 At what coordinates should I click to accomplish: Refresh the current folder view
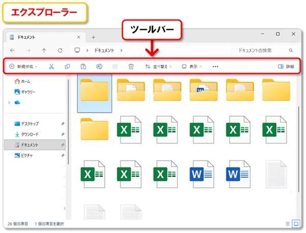coord(60,50)
